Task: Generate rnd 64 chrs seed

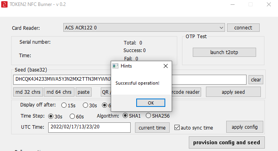Action: (59, 92)
